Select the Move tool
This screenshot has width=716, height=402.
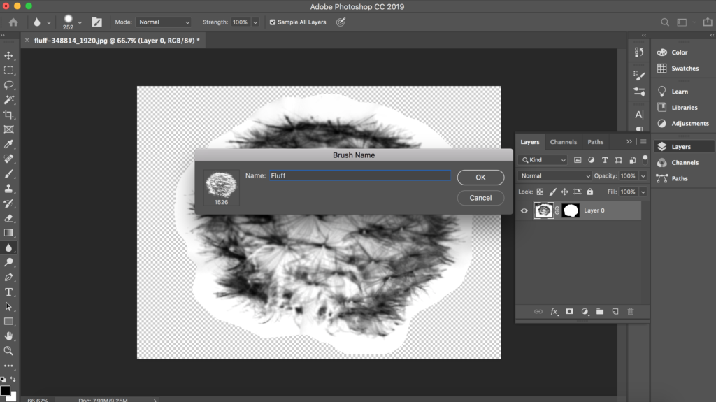click(8, 56)
